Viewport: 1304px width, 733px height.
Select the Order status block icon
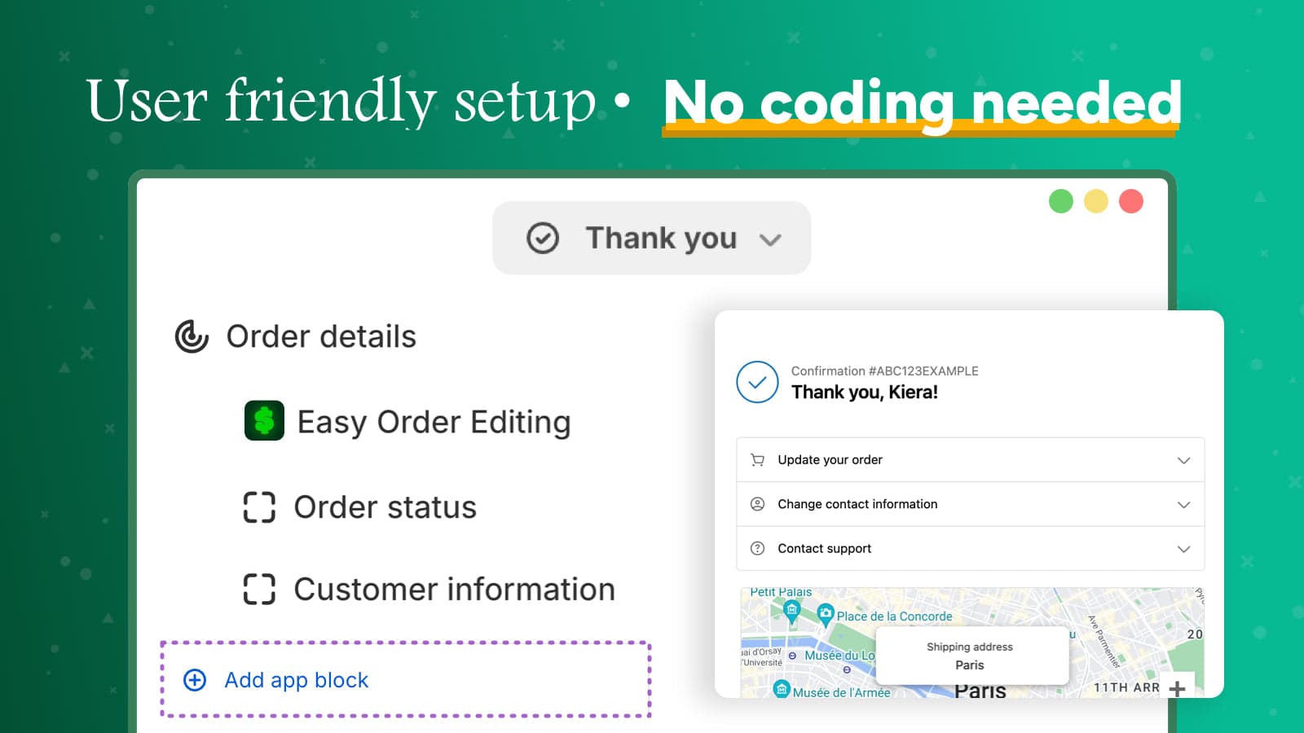pos(259,507)
